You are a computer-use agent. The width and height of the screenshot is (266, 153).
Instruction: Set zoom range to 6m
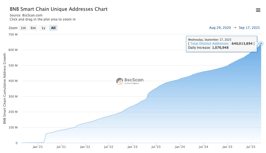click(33, 28)
